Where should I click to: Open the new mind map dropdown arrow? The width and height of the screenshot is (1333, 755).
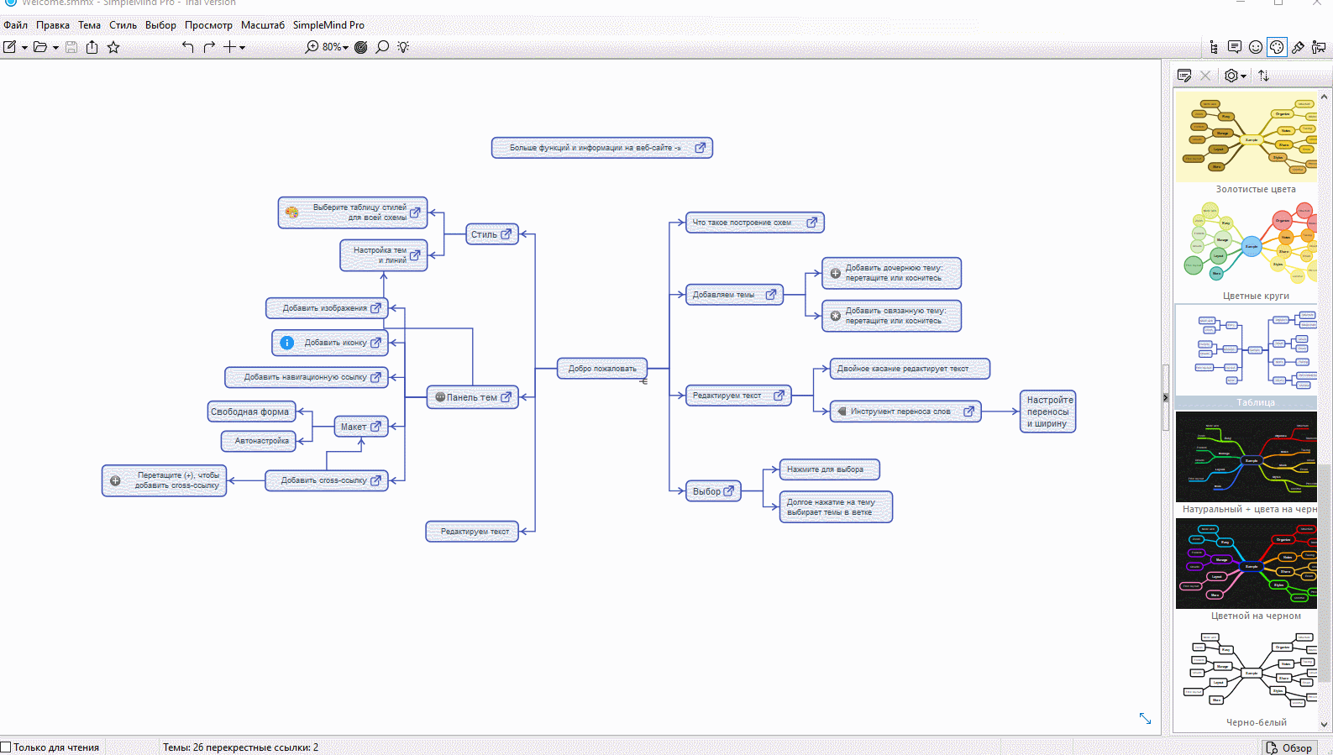[x=24, y=48]
